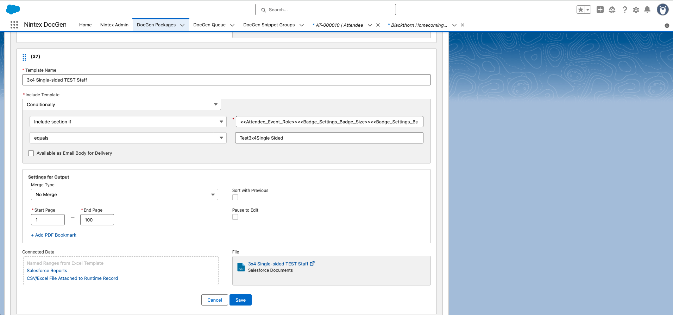Click the 'Settings for Output' heading
Screen dimensions: 673x315
coord(49,177)
